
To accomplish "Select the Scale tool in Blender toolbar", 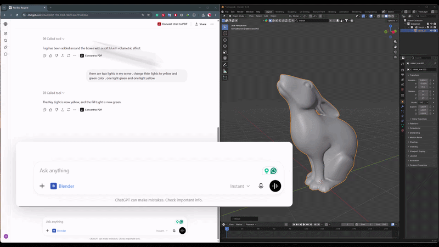I will (x=225, y=52).
